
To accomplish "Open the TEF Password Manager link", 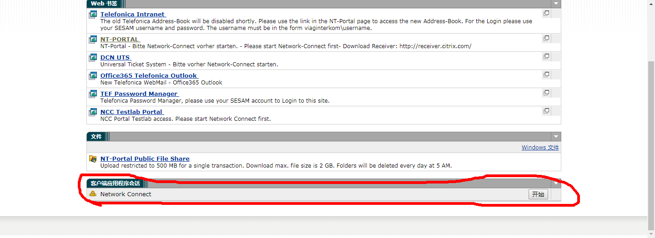I will (x=139, y=94).
